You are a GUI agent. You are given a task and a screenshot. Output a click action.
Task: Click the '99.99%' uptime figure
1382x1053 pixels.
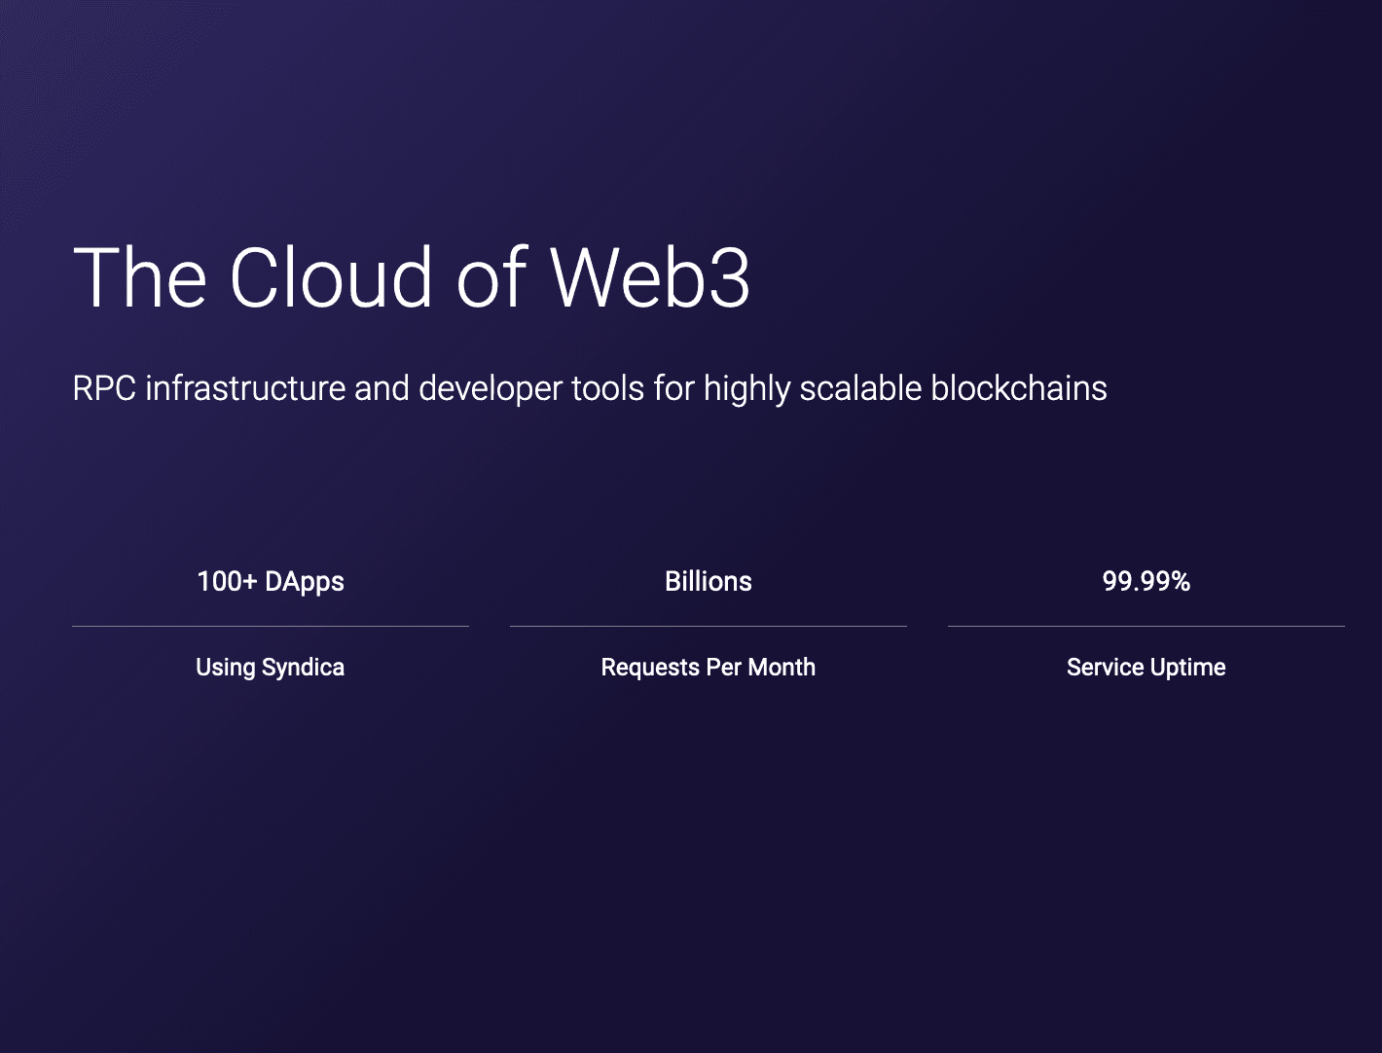click(1146, 582)
